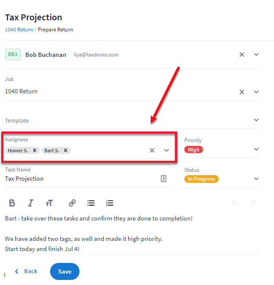The height and width of the screenshot is (285, 274).
Task: Open the Status dropdown
Action: 256,179
